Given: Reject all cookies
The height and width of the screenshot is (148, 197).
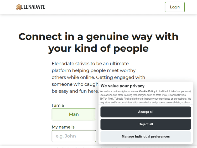Looking at the screenshot, I should (x=146, y=124).
